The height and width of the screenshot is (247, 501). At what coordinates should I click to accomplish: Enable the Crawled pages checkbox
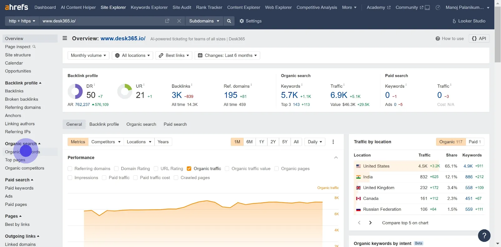(176, 178)
